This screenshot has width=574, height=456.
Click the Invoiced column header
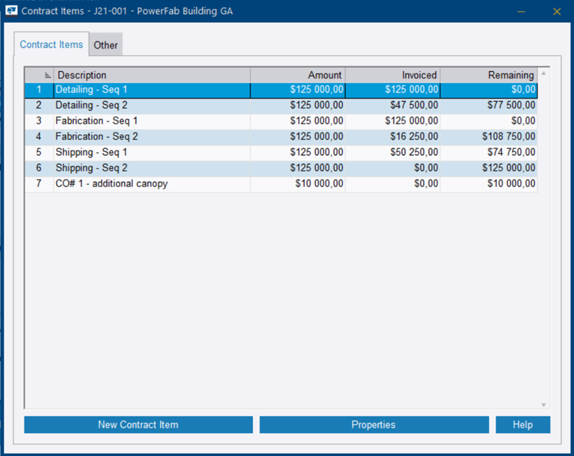(x=393, y=75)
